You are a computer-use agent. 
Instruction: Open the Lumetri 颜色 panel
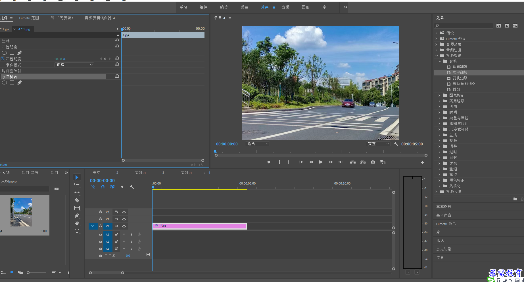446,224
